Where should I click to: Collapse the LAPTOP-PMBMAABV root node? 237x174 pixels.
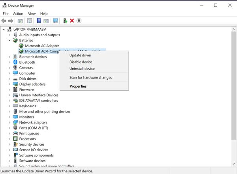coord(4,29)
